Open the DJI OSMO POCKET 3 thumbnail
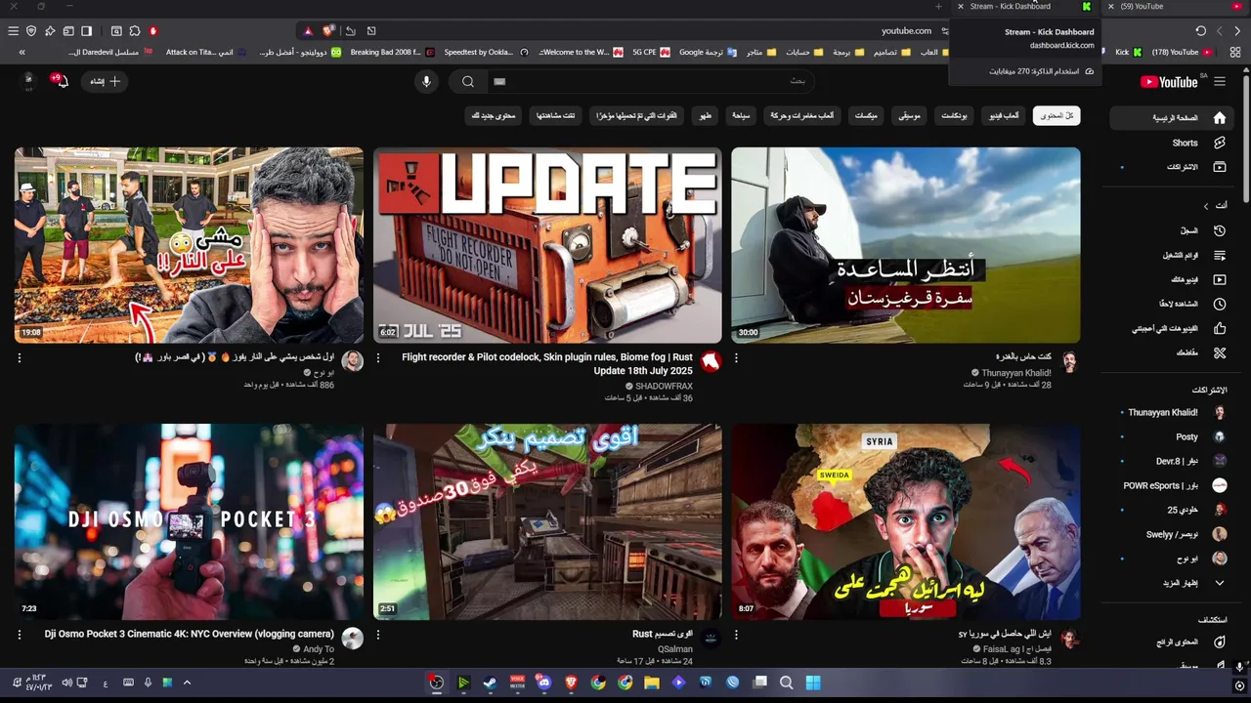This screenshot has width=1251, height=703. (189, 522)
